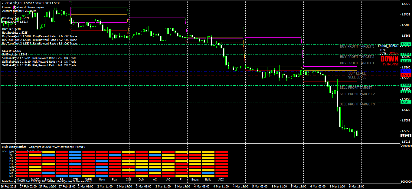Click the green UP trend label
The height and width of the screenshot is (189, 412).
pos(396,50)
